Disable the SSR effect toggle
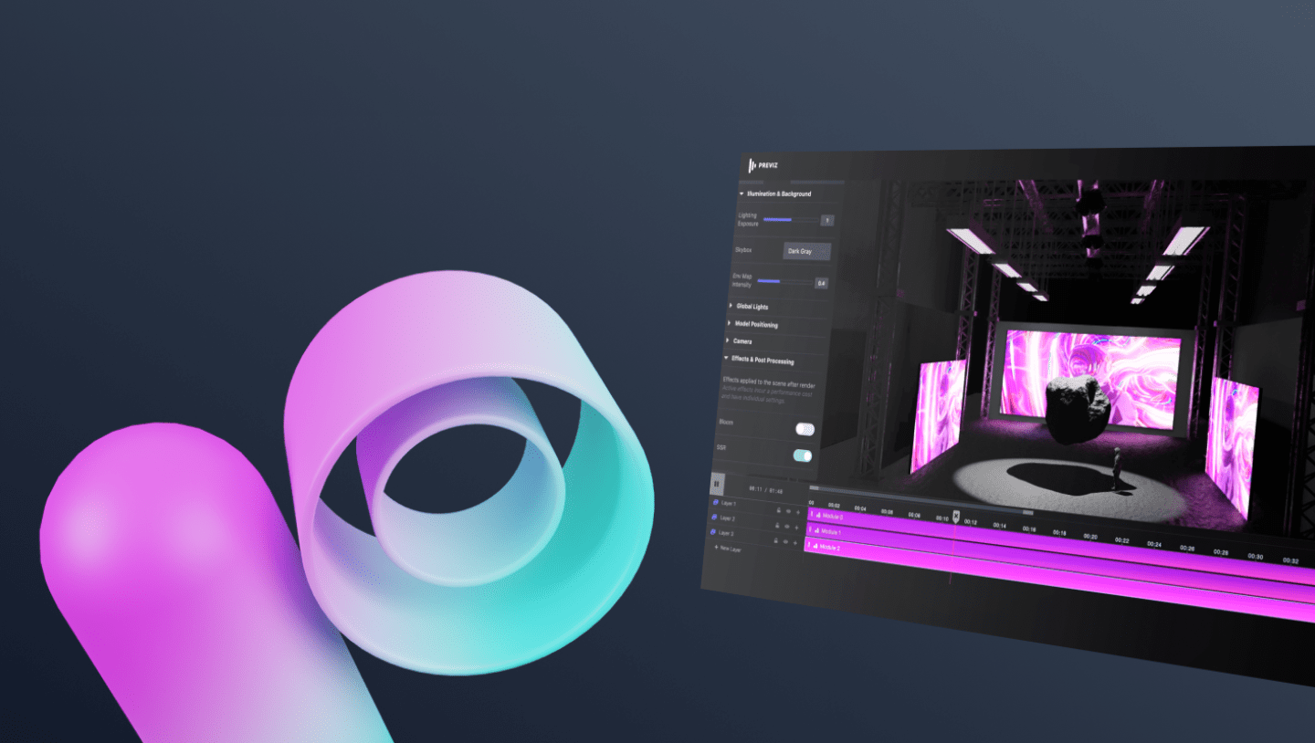Image resolution: width=1315 pixels, height=743 pixels. pyautogui.click(x=803, y=455)
